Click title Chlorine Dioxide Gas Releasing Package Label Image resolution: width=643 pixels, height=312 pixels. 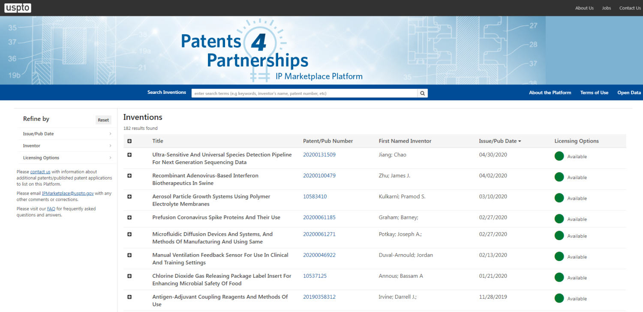(x=222, y=280)
